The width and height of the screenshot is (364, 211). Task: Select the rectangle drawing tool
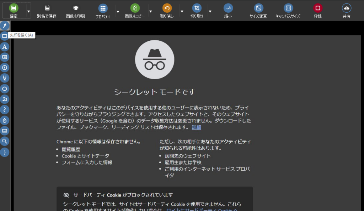coord(5,36)
